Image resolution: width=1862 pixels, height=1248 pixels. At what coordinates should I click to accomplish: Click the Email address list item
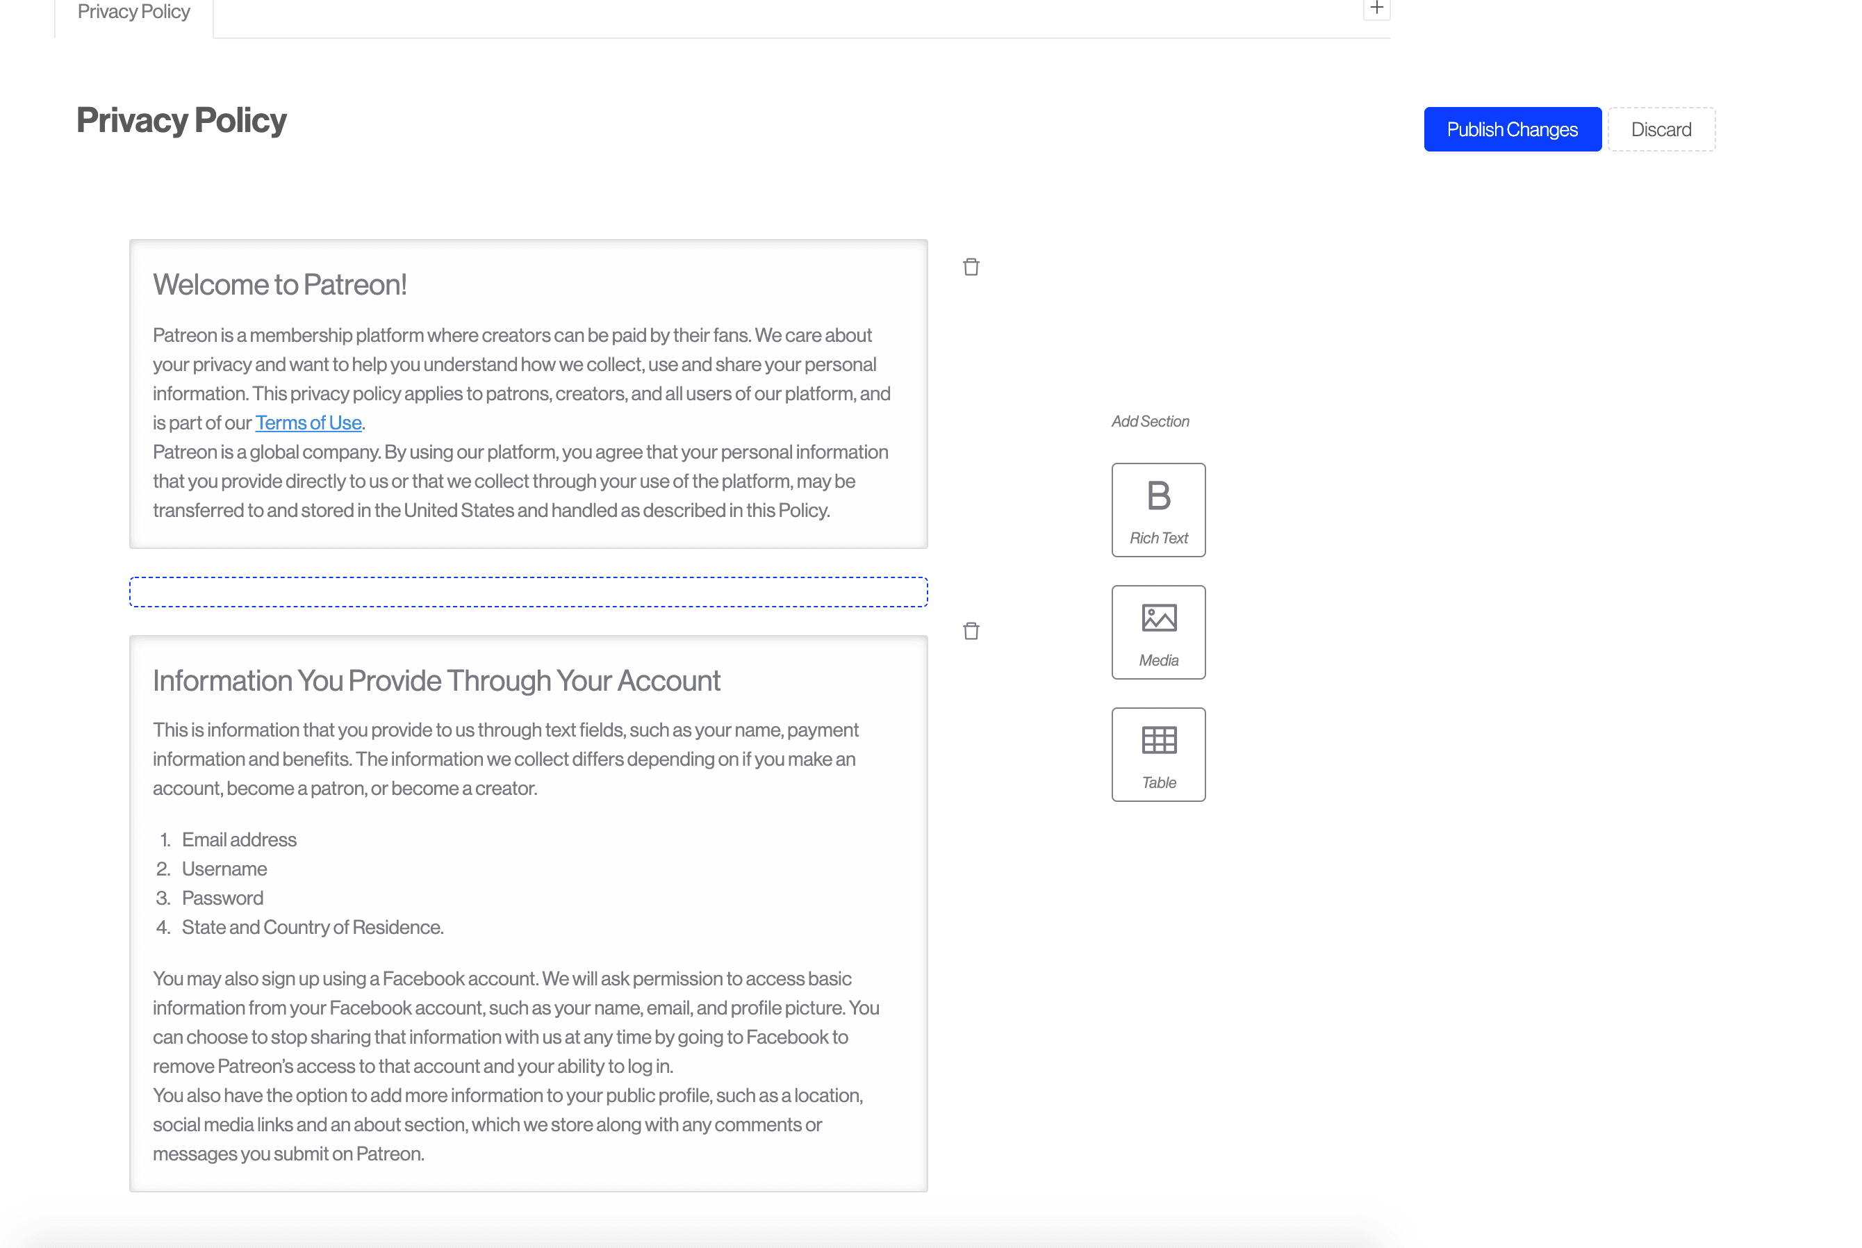(239, 839)
